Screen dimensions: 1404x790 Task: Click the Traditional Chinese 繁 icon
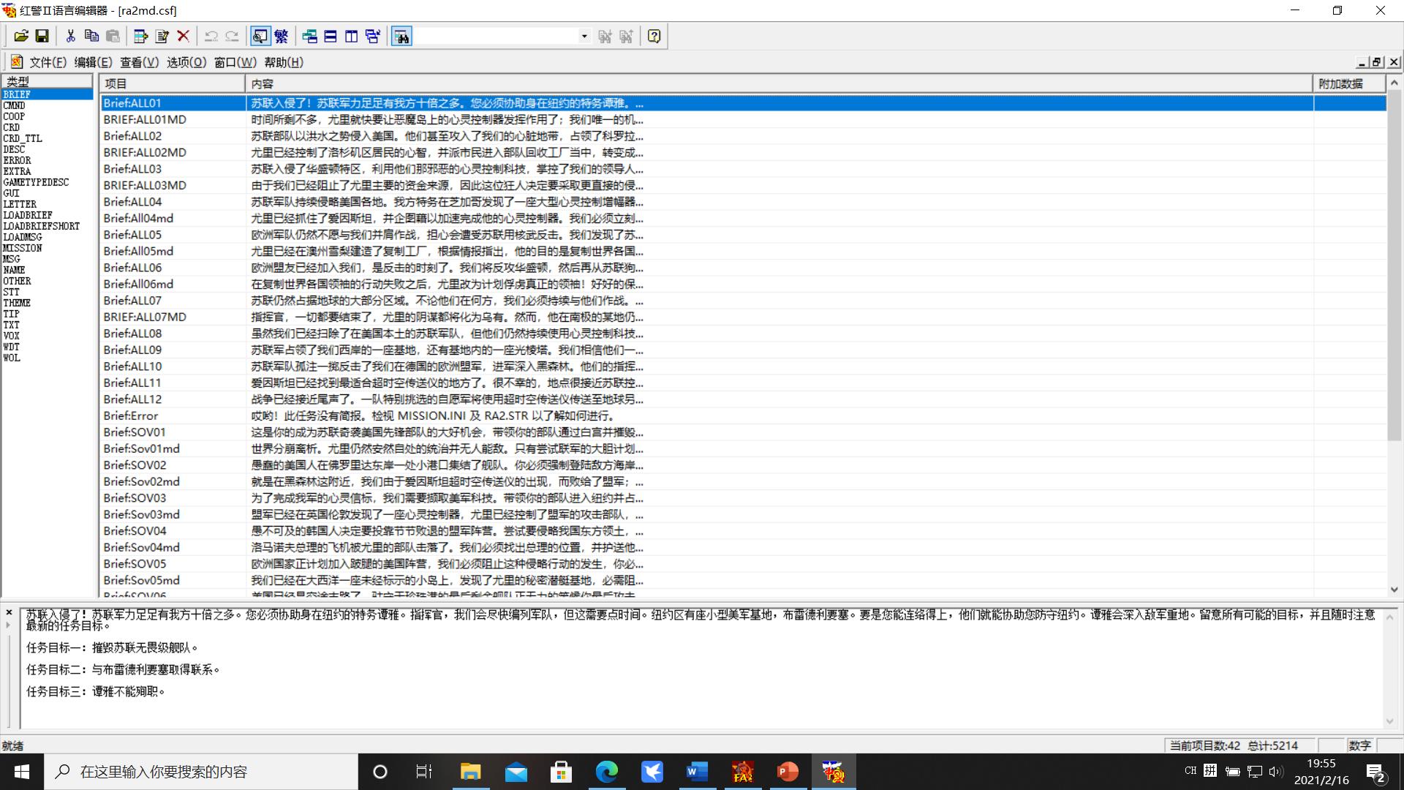281,36
